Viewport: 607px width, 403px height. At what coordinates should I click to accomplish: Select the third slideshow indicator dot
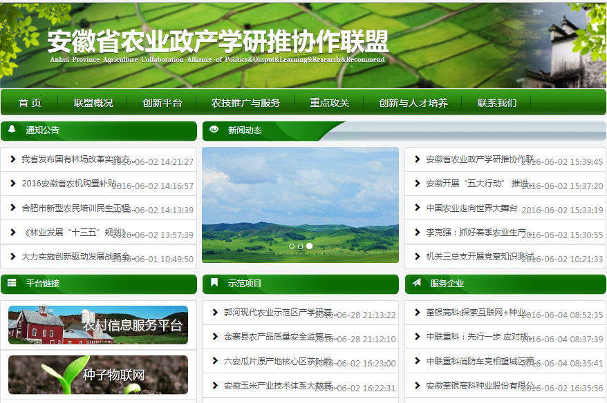(x=310, y=246)
